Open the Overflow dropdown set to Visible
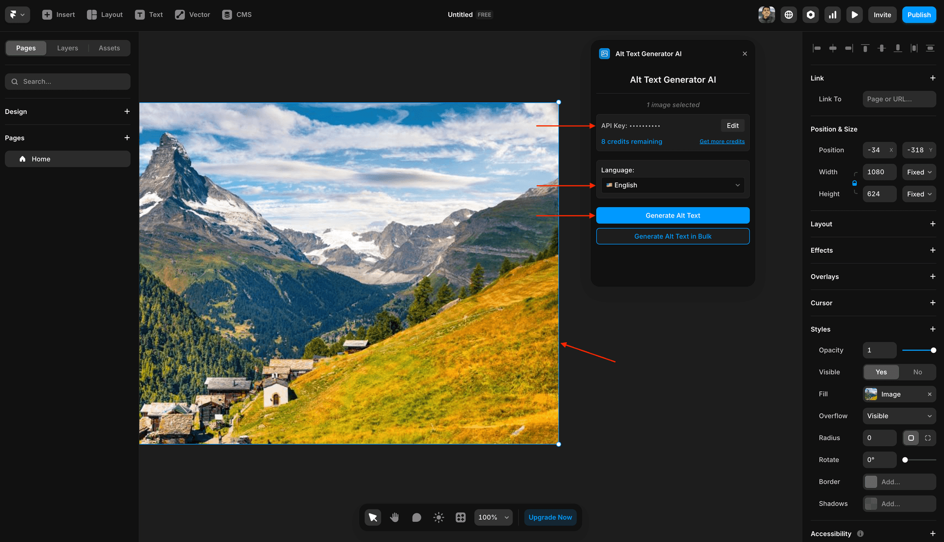The height and width of the screenshot is (542, 944). pyautogui.click(x=899, y=416)
